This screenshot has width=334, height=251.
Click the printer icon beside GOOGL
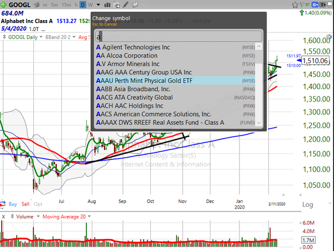36,4
